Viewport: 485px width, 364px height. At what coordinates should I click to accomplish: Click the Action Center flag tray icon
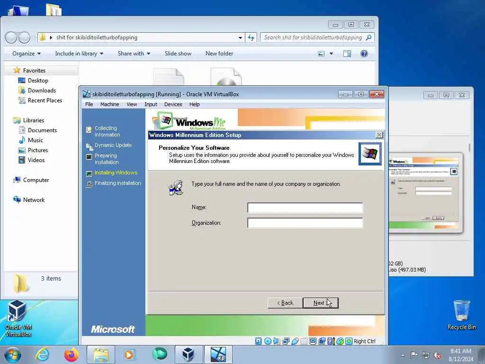click(x=414, y=355)
